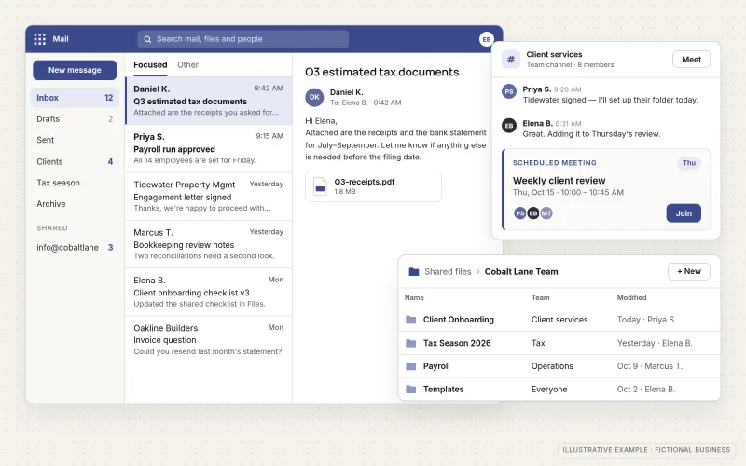The height and width of the screenshot is (466, 746).
Task: Click Daniel K. sender name in reading pane
Action: click(346, 92)
